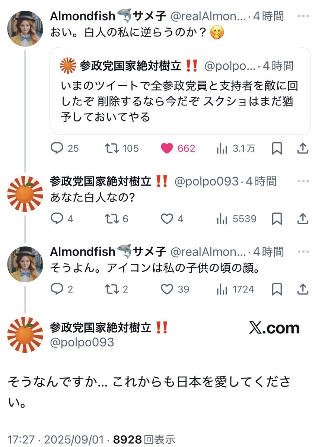Reply to the 'あなた白人なの?' tweet

(x=62, y=219)
